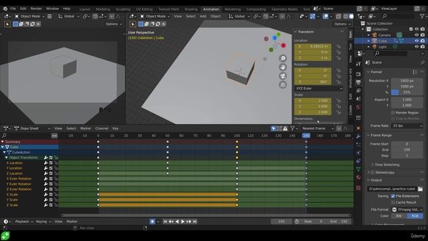
Task: Jump to previous keyframe
Action: [171, 222]
